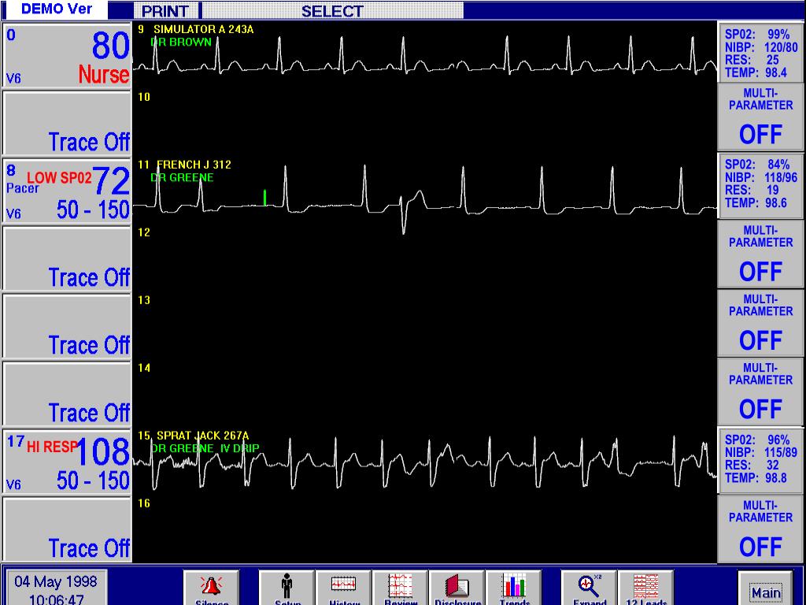Click patient name FRENCH J 312

194,165
